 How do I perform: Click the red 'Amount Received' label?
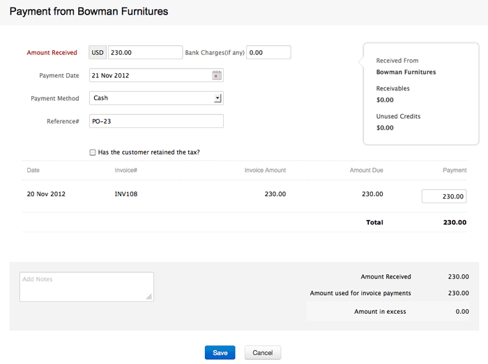click(x=52, y=52)
